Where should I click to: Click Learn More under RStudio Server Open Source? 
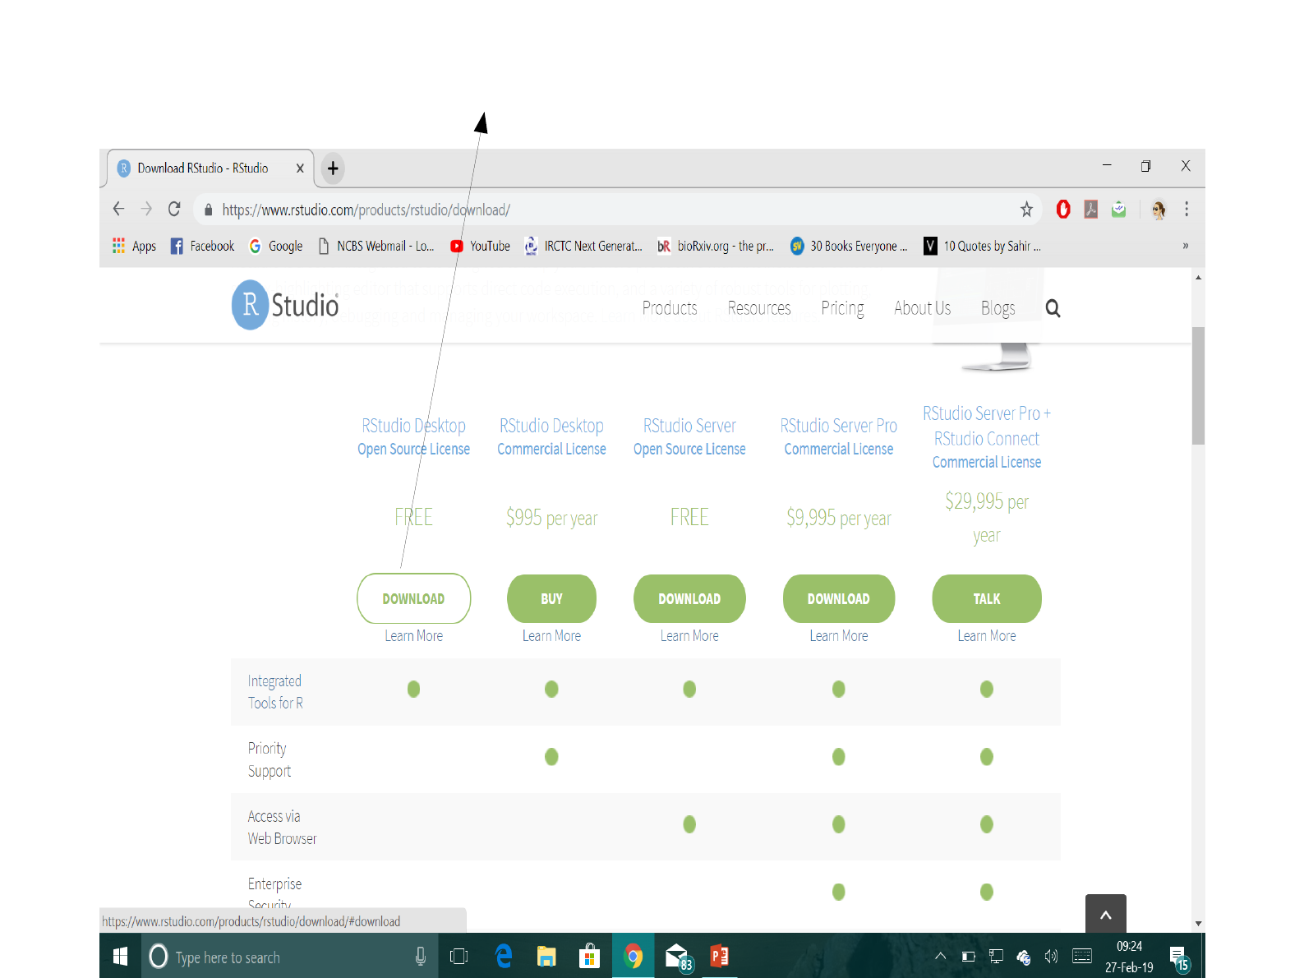(x=689, y=636)
